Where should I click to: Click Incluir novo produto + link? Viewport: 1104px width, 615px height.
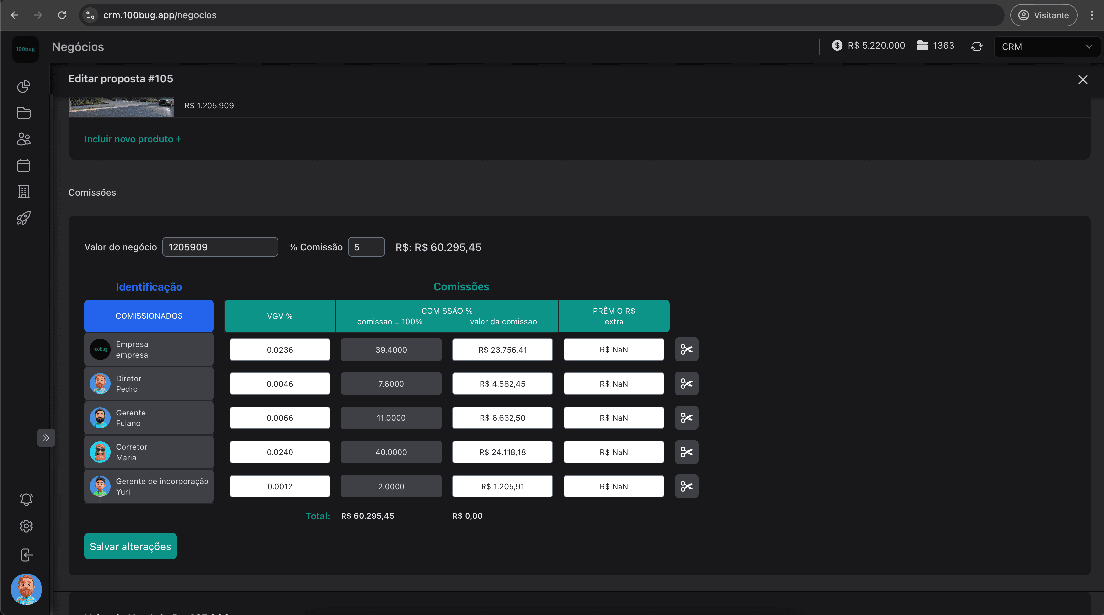point(133,139)
